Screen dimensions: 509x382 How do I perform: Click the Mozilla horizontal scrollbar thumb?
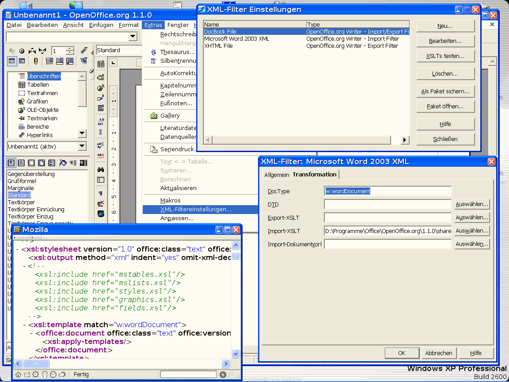[x=36, y=363]
